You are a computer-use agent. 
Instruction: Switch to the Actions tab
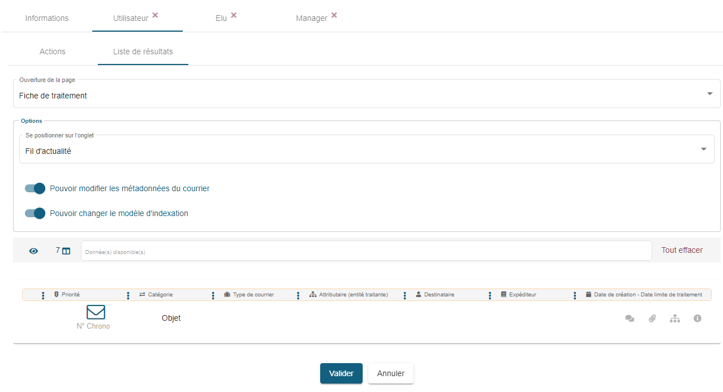pos(53,51)
